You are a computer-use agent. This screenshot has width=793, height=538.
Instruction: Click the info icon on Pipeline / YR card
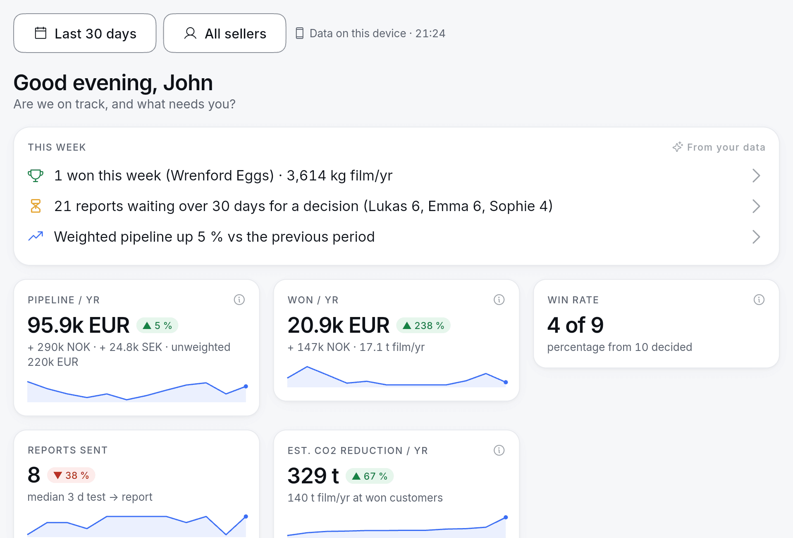239,300
